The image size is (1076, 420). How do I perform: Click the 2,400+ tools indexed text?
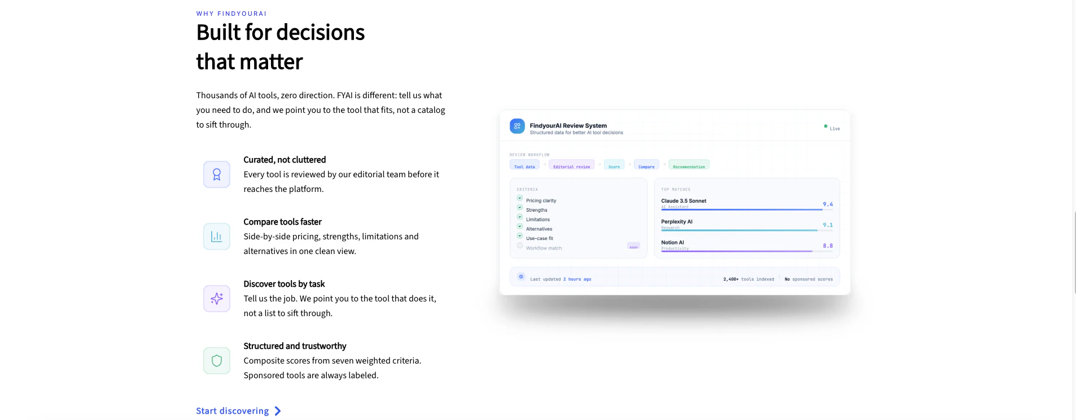click(749, 279)
